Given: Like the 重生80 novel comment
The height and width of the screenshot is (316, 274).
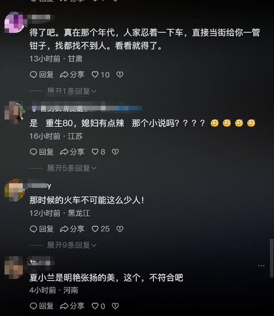Looking at the screenshot, I should point(98,152).
